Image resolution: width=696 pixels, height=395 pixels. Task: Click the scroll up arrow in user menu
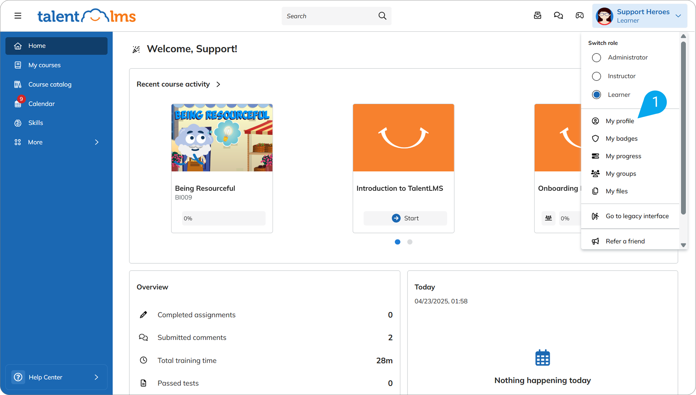[683, 36]
